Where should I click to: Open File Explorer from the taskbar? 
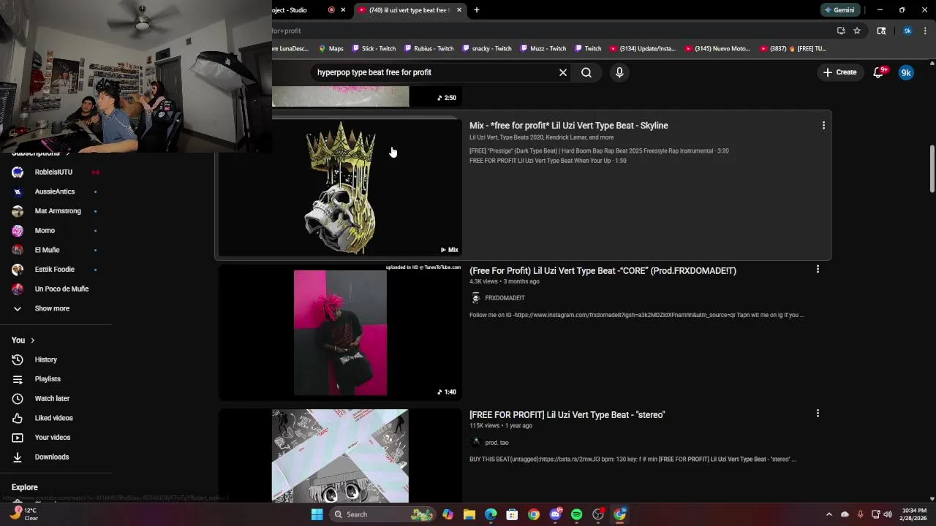click(469, 514)
